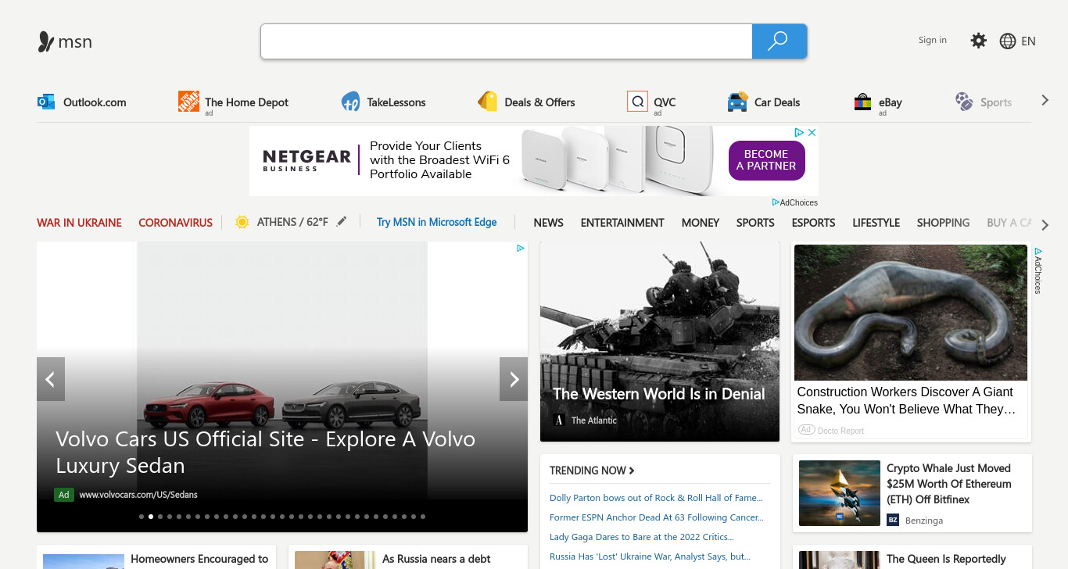Edit location with pencil icon
Screen dimensions: 1068x569
[x=341, y=222]
